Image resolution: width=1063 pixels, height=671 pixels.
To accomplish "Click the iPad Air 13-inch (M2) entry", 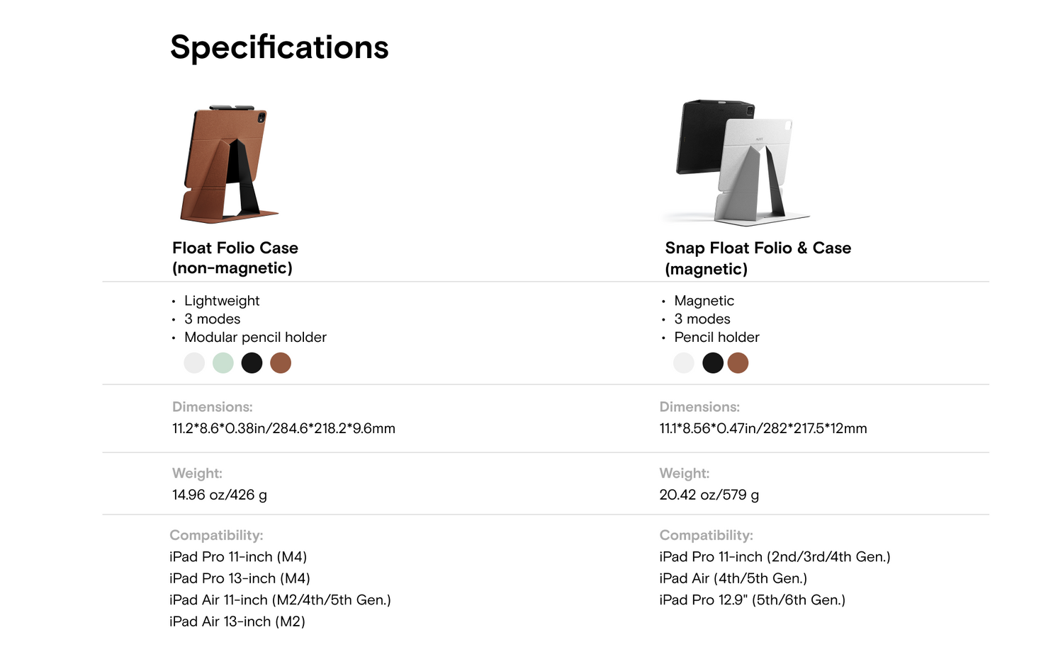I will 237,621.
